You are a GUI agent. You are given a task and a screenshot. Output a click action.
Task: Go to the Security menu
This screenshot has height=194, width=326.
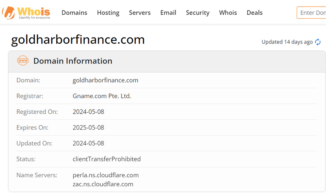[x=198, y=13]
